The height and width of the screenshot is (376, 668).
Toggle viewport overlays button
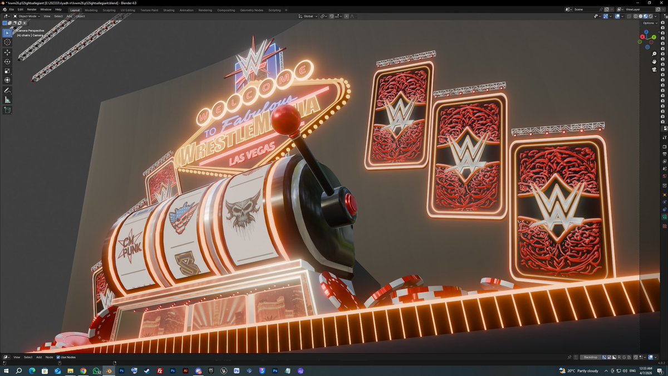[x=617, y=16]
